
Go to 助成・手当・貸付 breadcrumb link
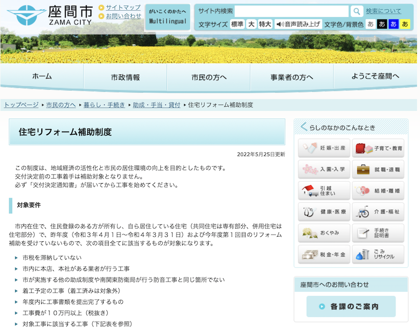(157, 105)
